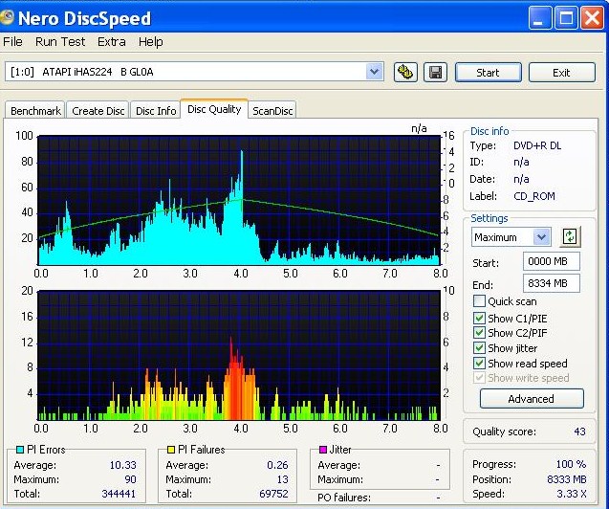Screen dimensions: 609x509
Task: Enable the Quick scan checkbox
Action: 480,301
